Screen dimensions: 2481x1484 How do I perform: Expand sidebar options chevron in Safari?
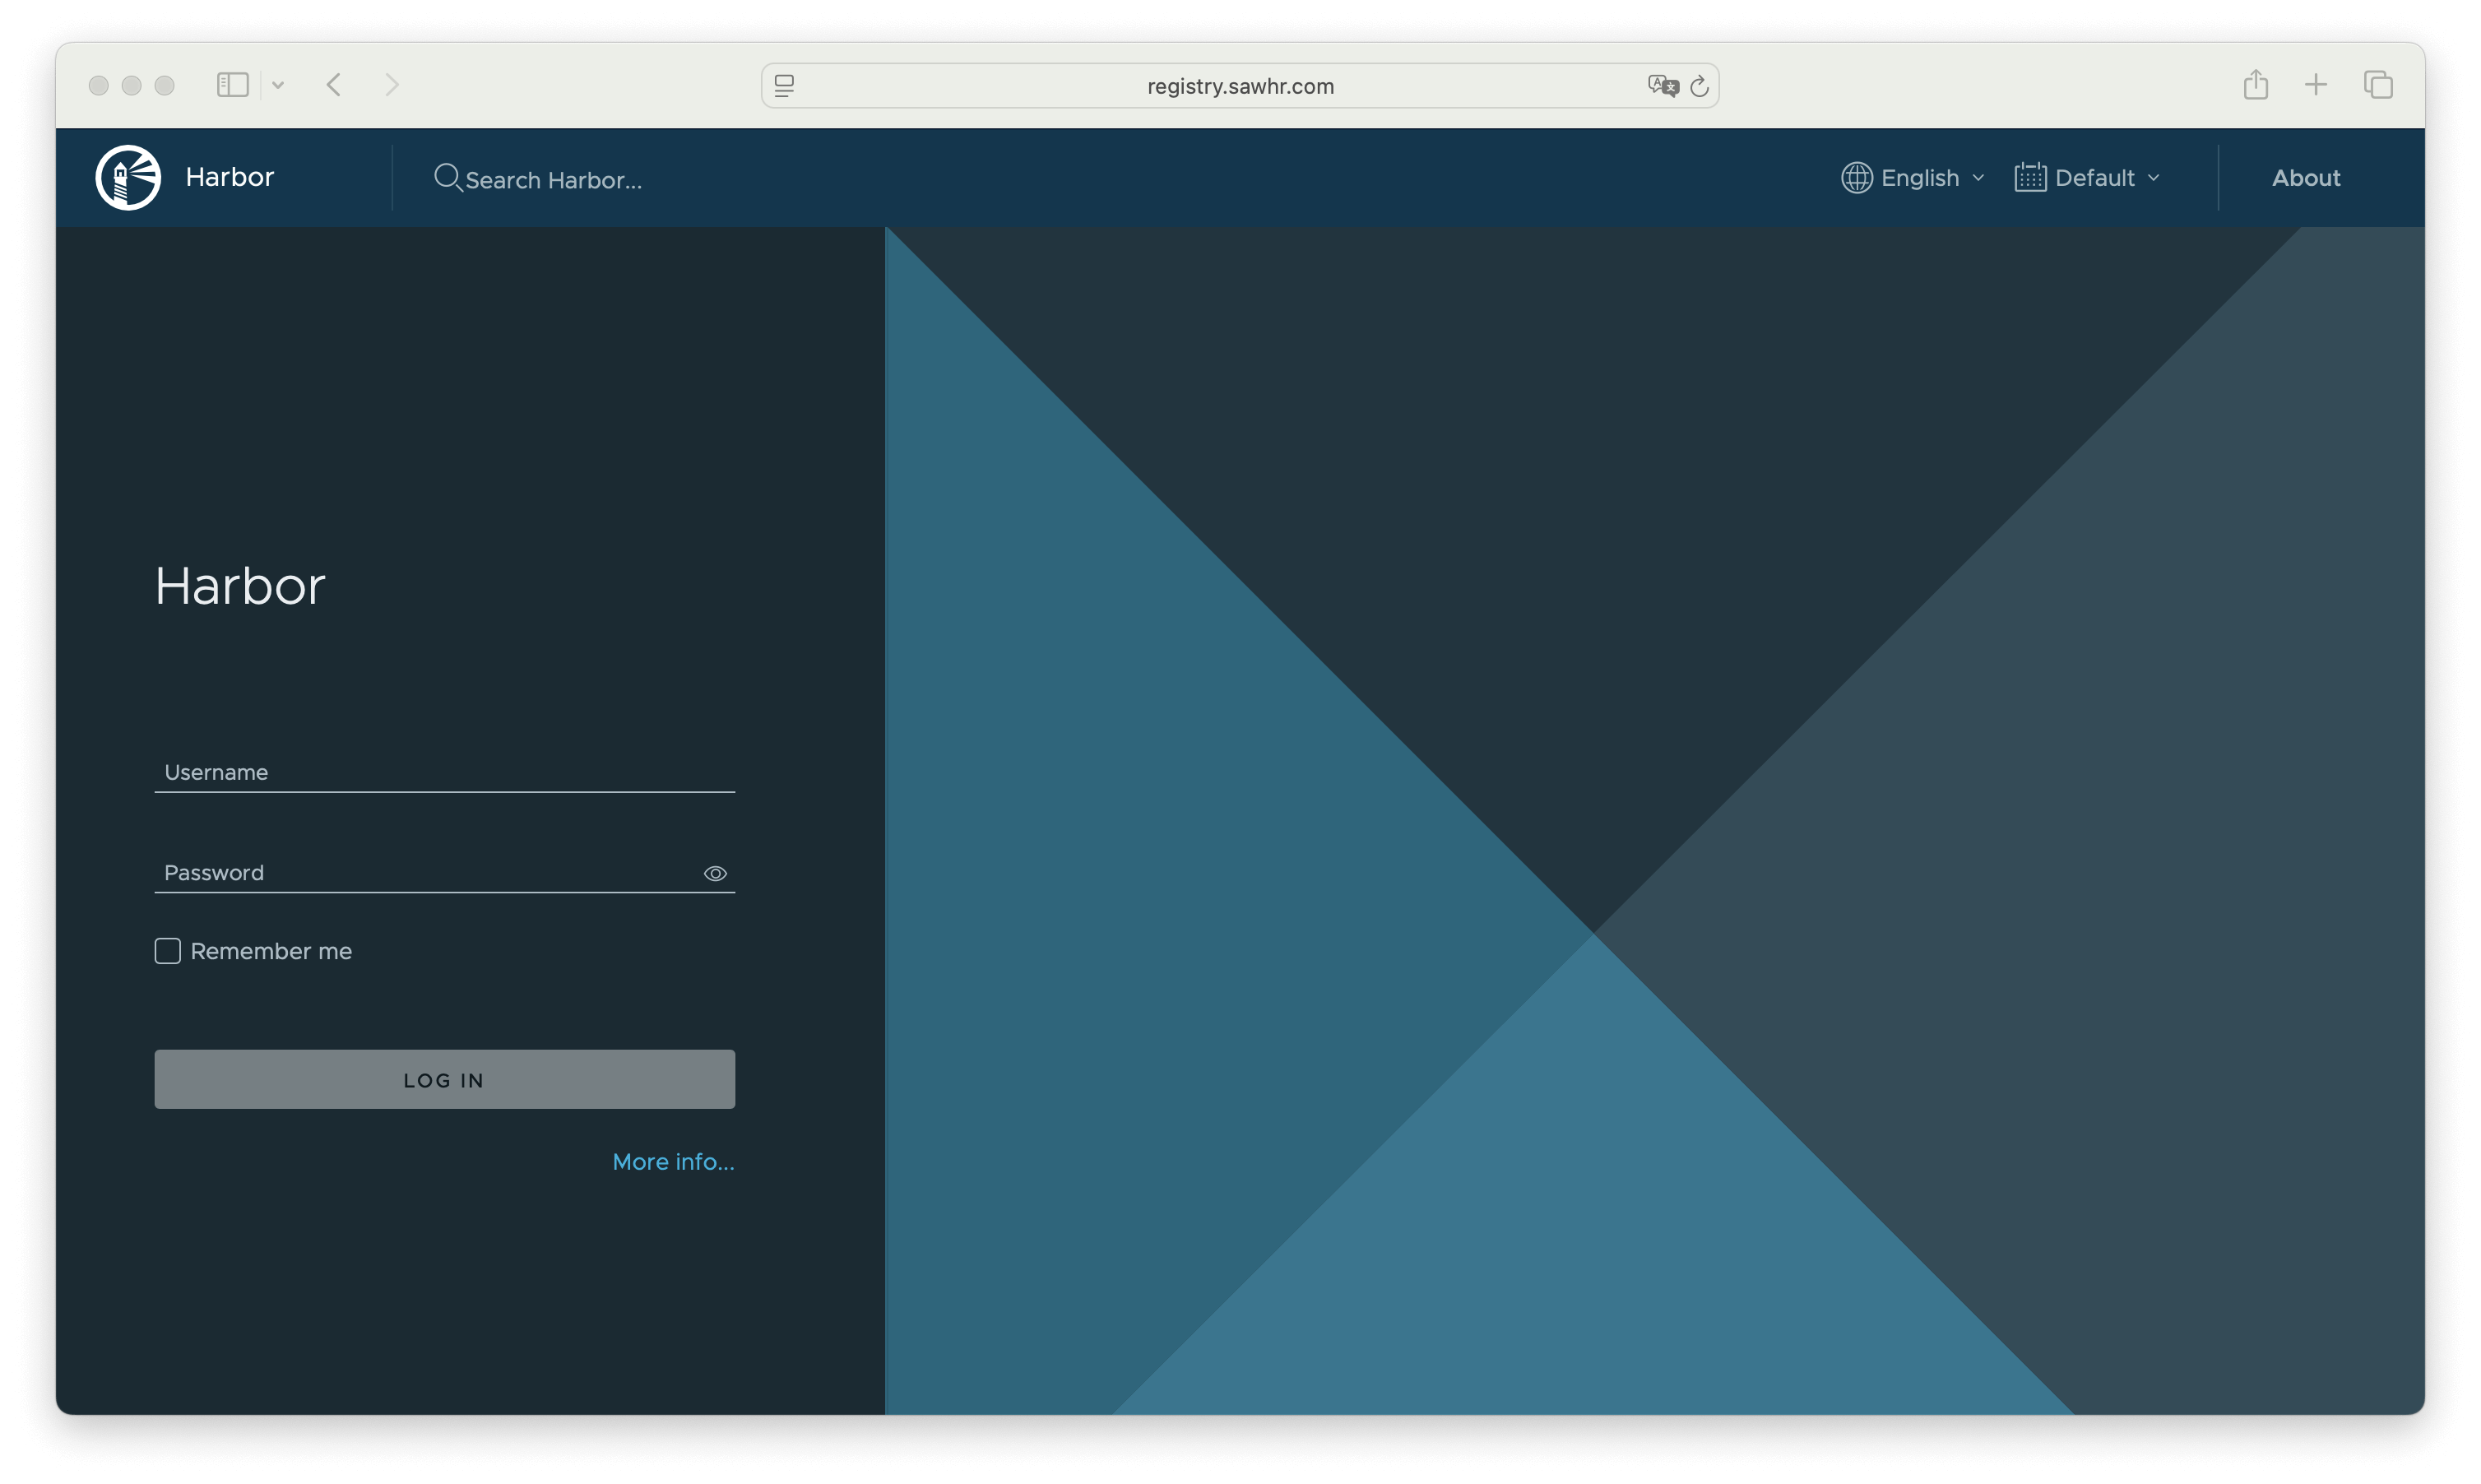pyautogui.click(x=278, y=86)
